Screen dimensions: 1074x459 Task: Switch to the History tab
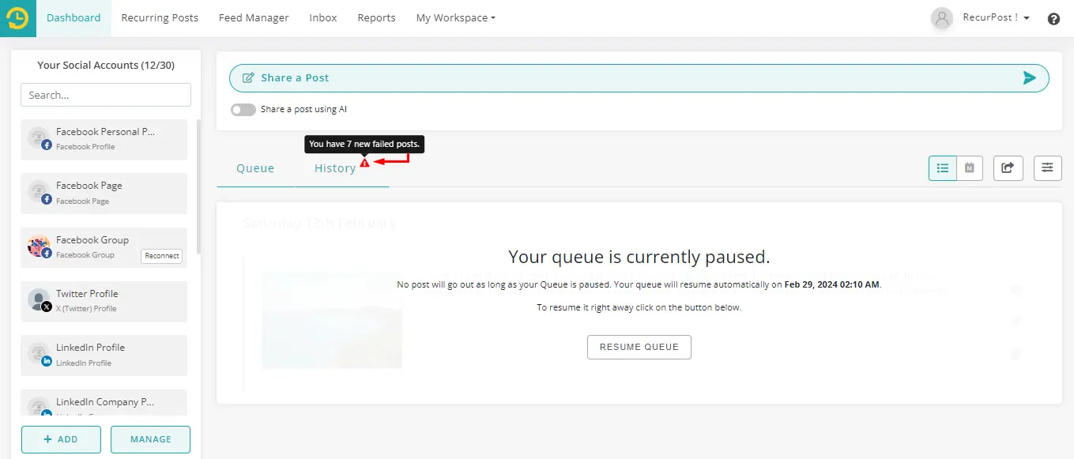click(x=335, y=167)
